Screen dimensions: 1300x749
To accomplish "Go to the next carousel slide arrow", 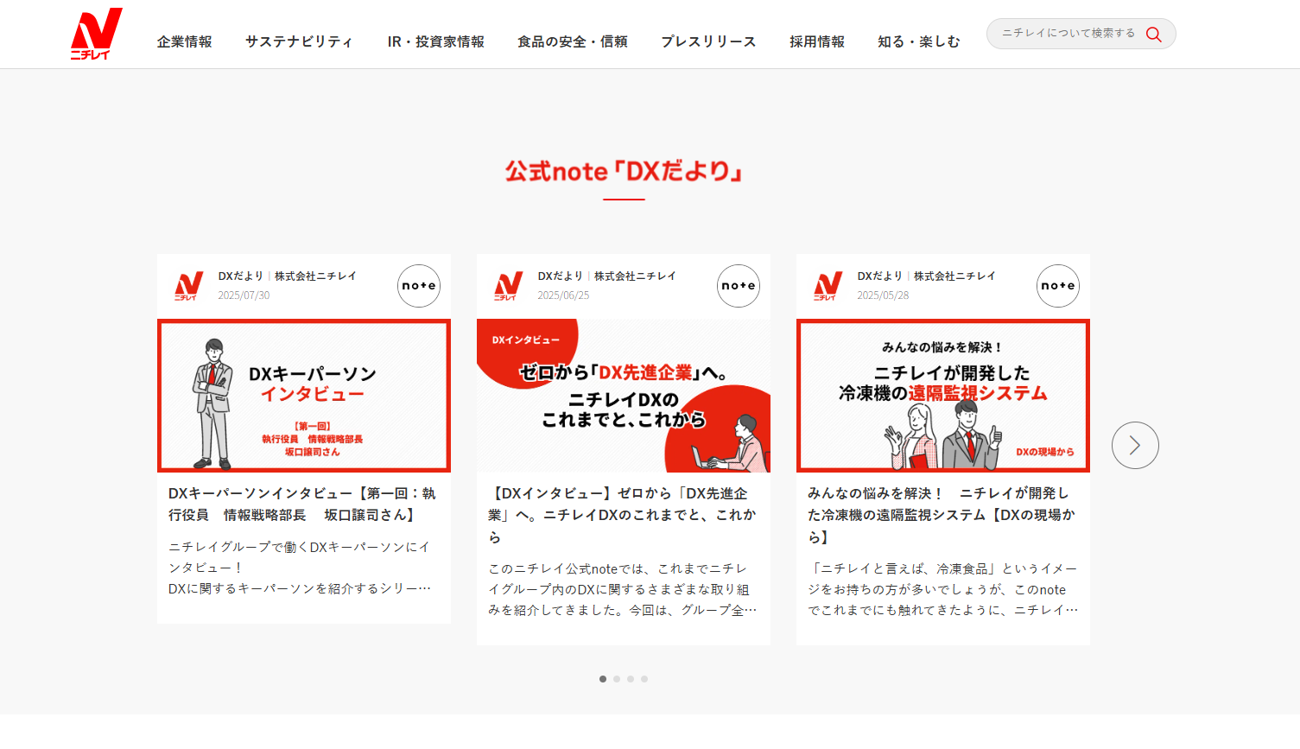I will coord(1135,445).
